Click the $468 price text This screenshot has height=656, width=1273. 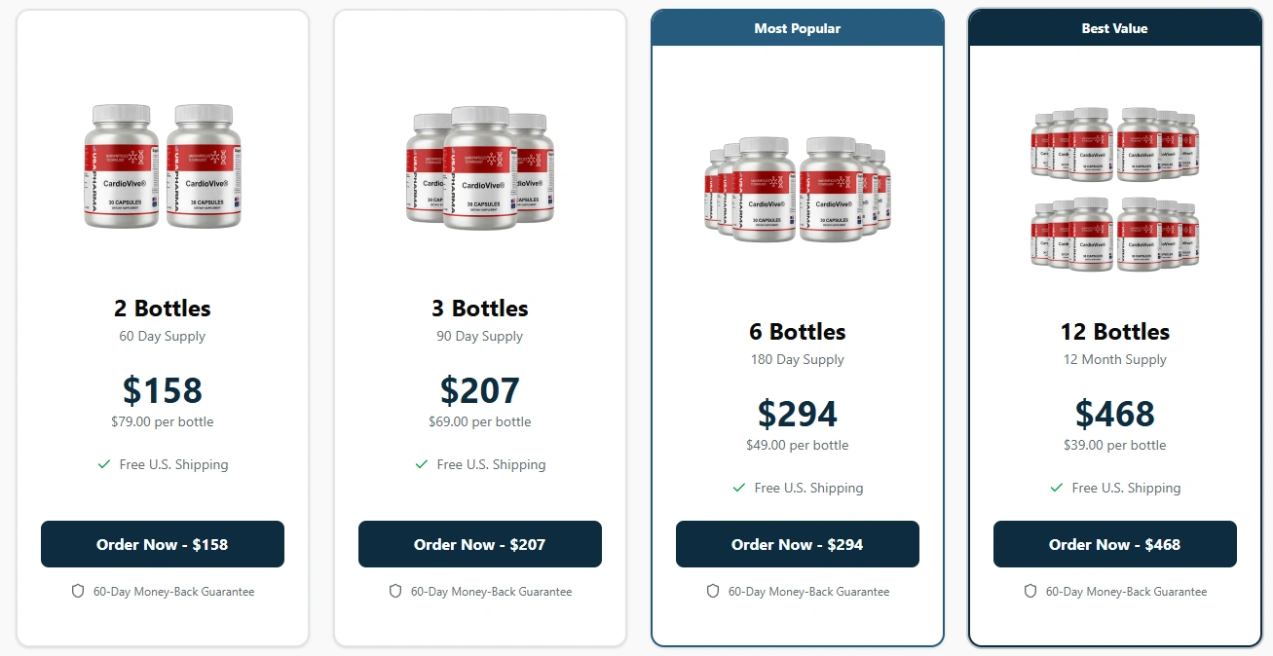(1114, 415)
